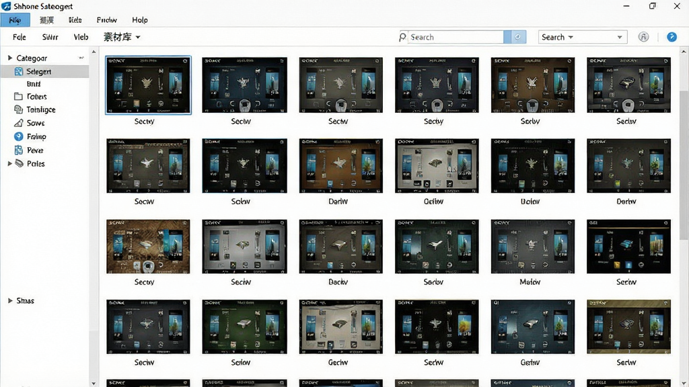Select the brown thumbnail labeled Dariw
The height and width of the screenshot is (387, 689).
[x=340, y=166]
